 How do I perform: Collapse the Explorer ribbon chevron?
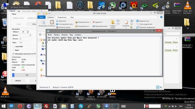pos(158,17)
